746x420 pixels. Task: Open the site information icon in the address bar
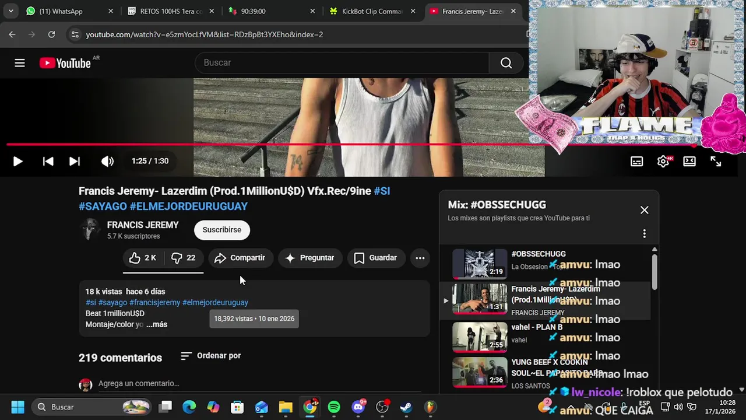click(75, 34)
